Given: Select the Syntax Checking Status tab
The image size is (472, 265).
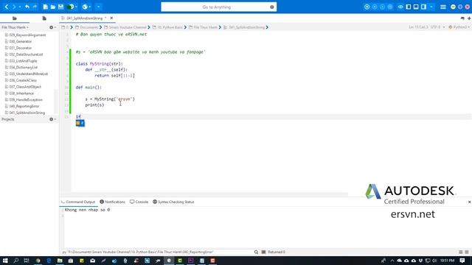Looking at the screenshot, I should pyautogui.click(x=173, y=202).
